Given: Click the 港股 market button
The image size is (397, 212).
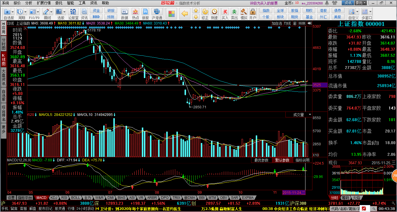Looking at the screenshot, I should [x=323, y=10].
